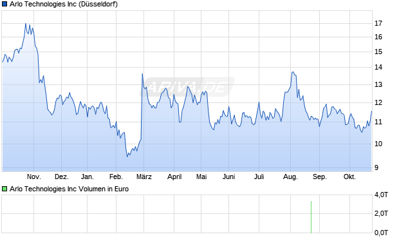This screenshot has width=399, height=239.
Task: Click the volume axis value 2,0T
Action: (x=381, y=213)
